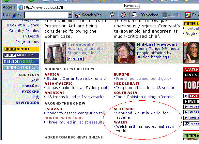The height and width of the screenshot is (144, 199).
Task: Click the BBC On This Day banner
Action: (x=21, y=67)
